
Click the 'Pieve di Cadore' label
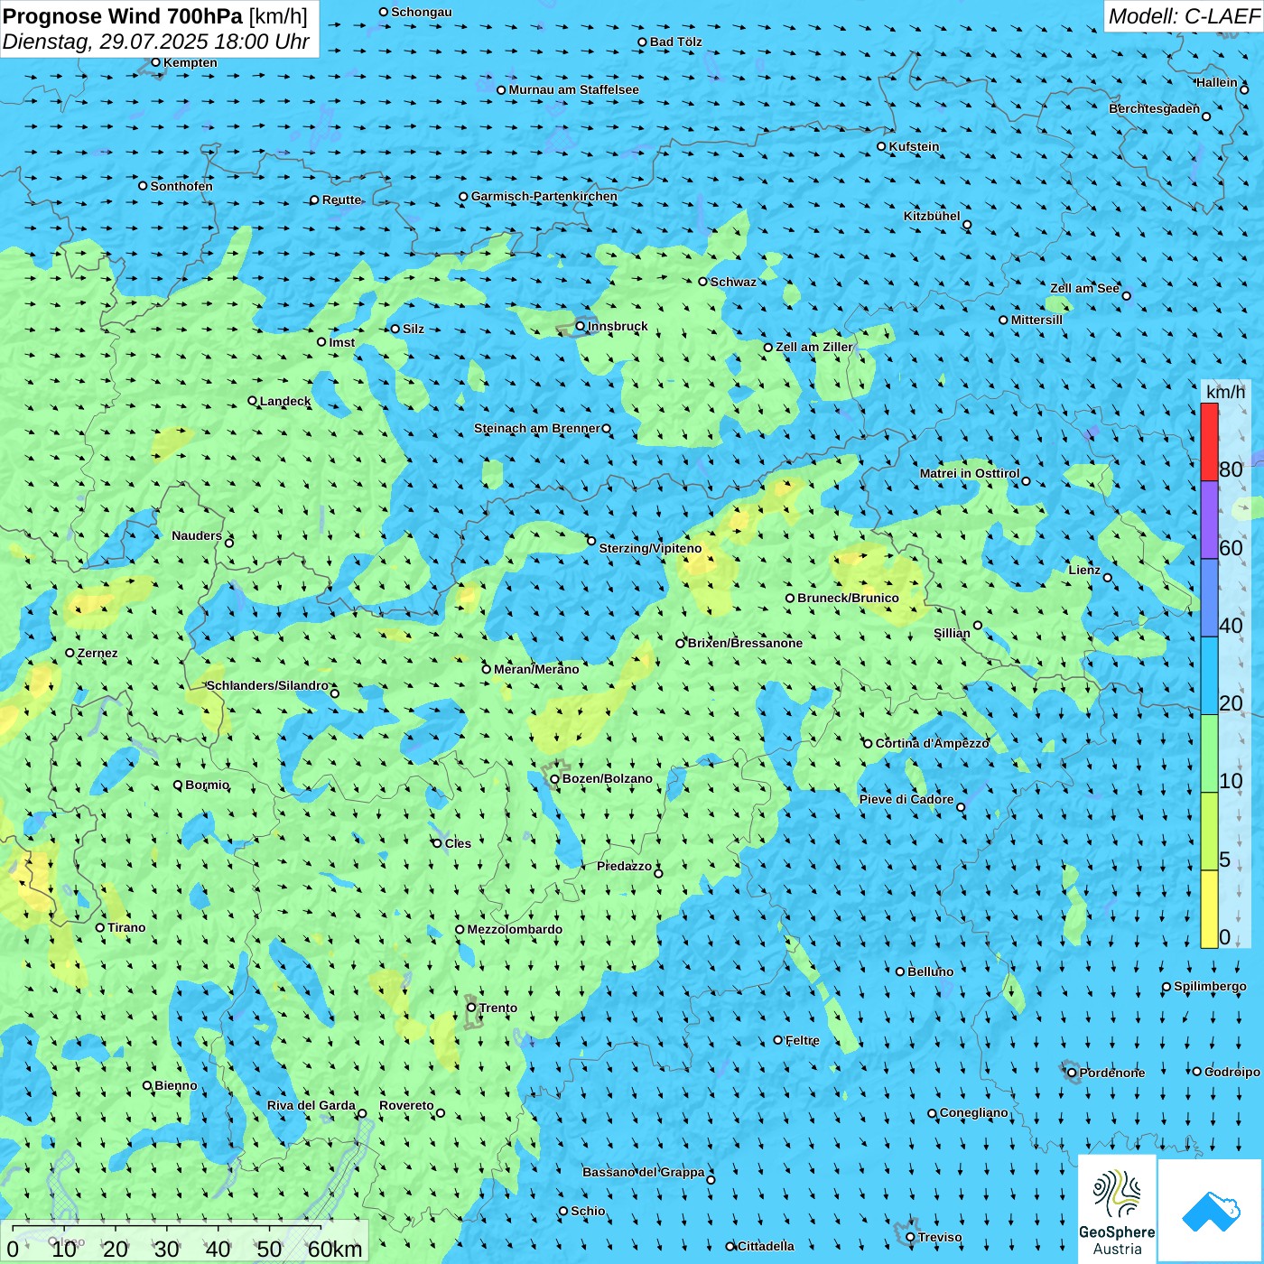(x=906, y=799)
